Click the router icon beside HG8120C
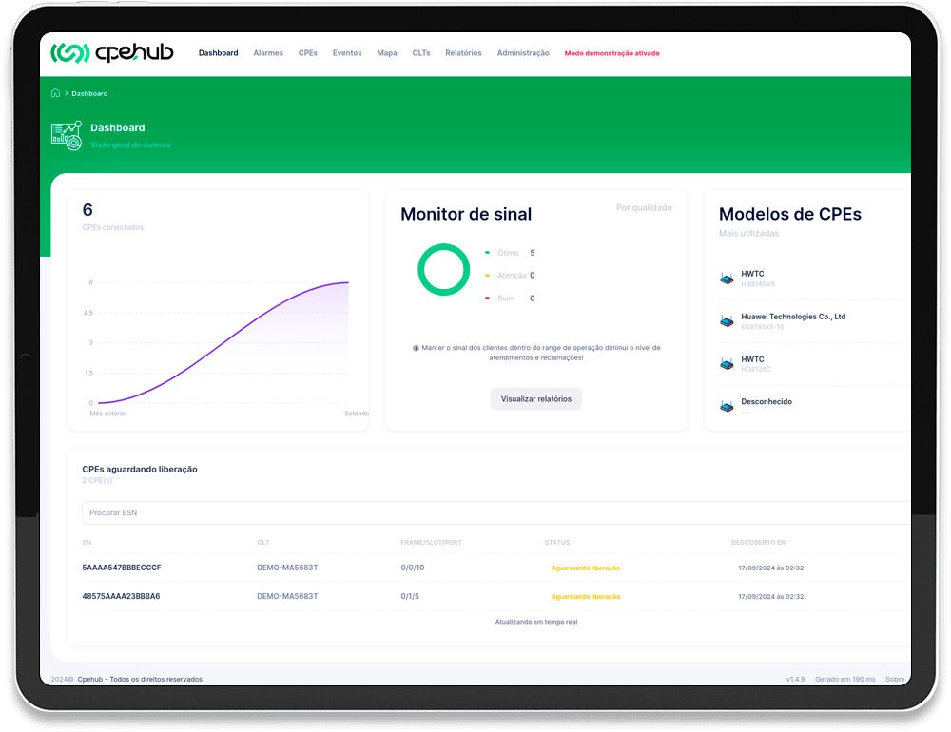 click(727, 364)
